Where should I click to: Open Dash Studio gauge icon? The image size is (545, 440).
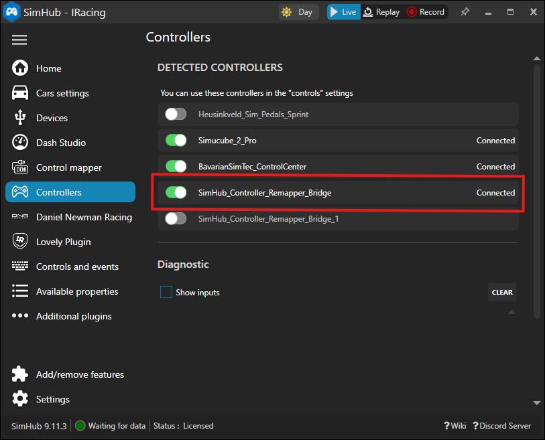(20, 143)
